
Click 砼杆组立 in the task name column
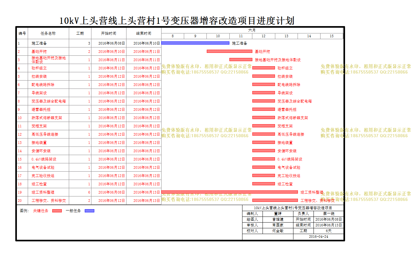(x=39, y=68)
